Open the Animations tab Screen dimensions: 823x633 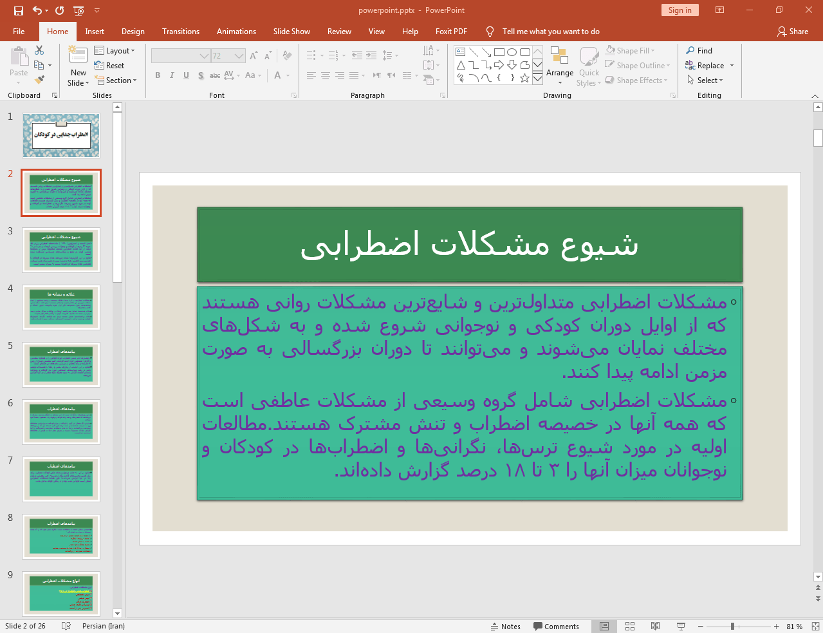coord(236,32)
